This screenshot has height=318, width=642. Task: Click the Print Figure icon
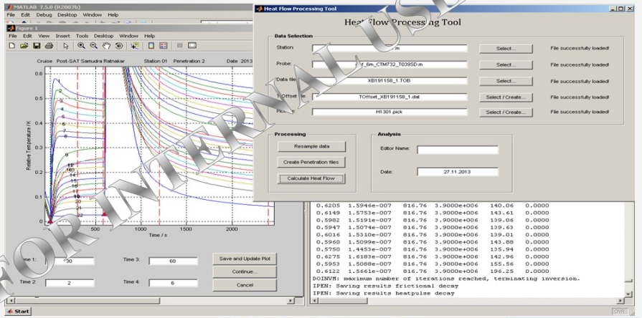click(49, 46)
